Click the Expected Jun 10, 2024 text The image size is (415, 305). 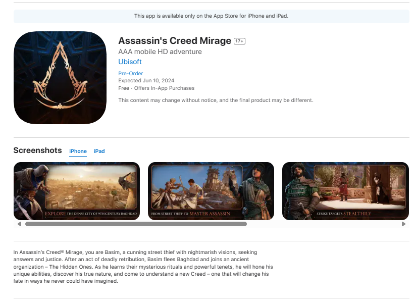[146, 80]
